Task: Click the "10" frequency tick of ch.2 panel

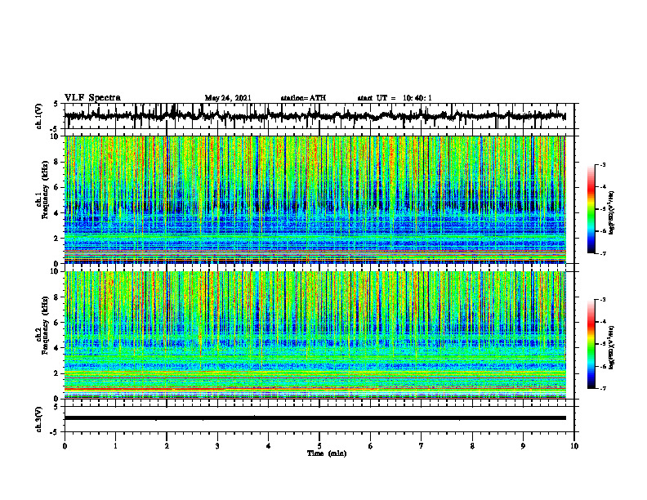Action: 56,271
